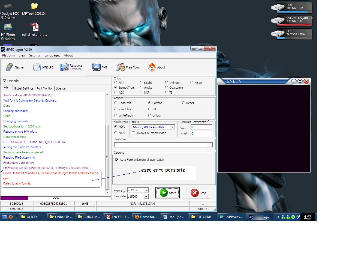Launch Firefox from the quick launch bar
The height and width of the screenshot is (262, 349).
11,217
